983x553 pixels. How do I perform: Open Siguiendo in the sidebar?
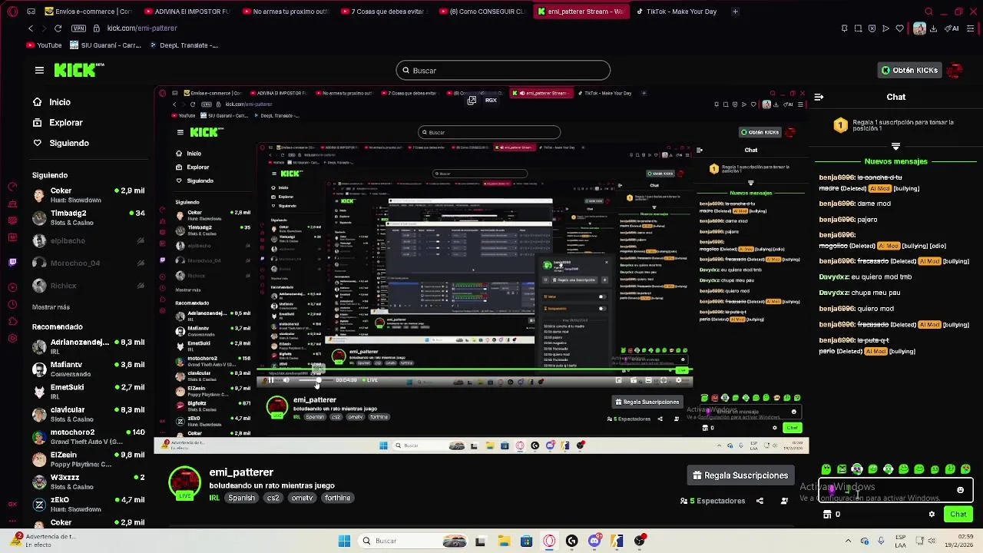pyautogui.click(x=61, y=143)
